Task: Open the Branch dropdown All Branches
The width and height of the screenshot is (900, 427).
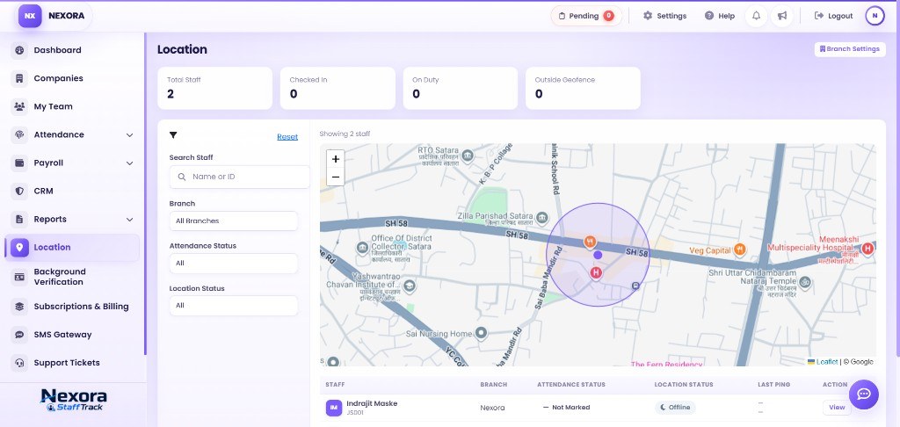Action: tap(234, 221)
